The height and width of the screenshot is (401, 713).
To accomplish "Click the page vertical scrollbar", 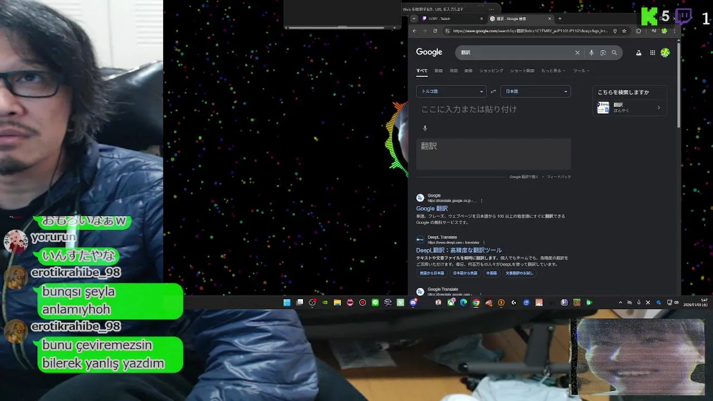I will (x=678, y=85).
